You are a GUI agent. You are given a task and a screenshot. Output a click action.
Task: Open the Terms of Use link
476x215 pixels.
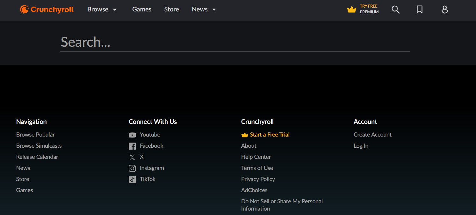(257, 168)
